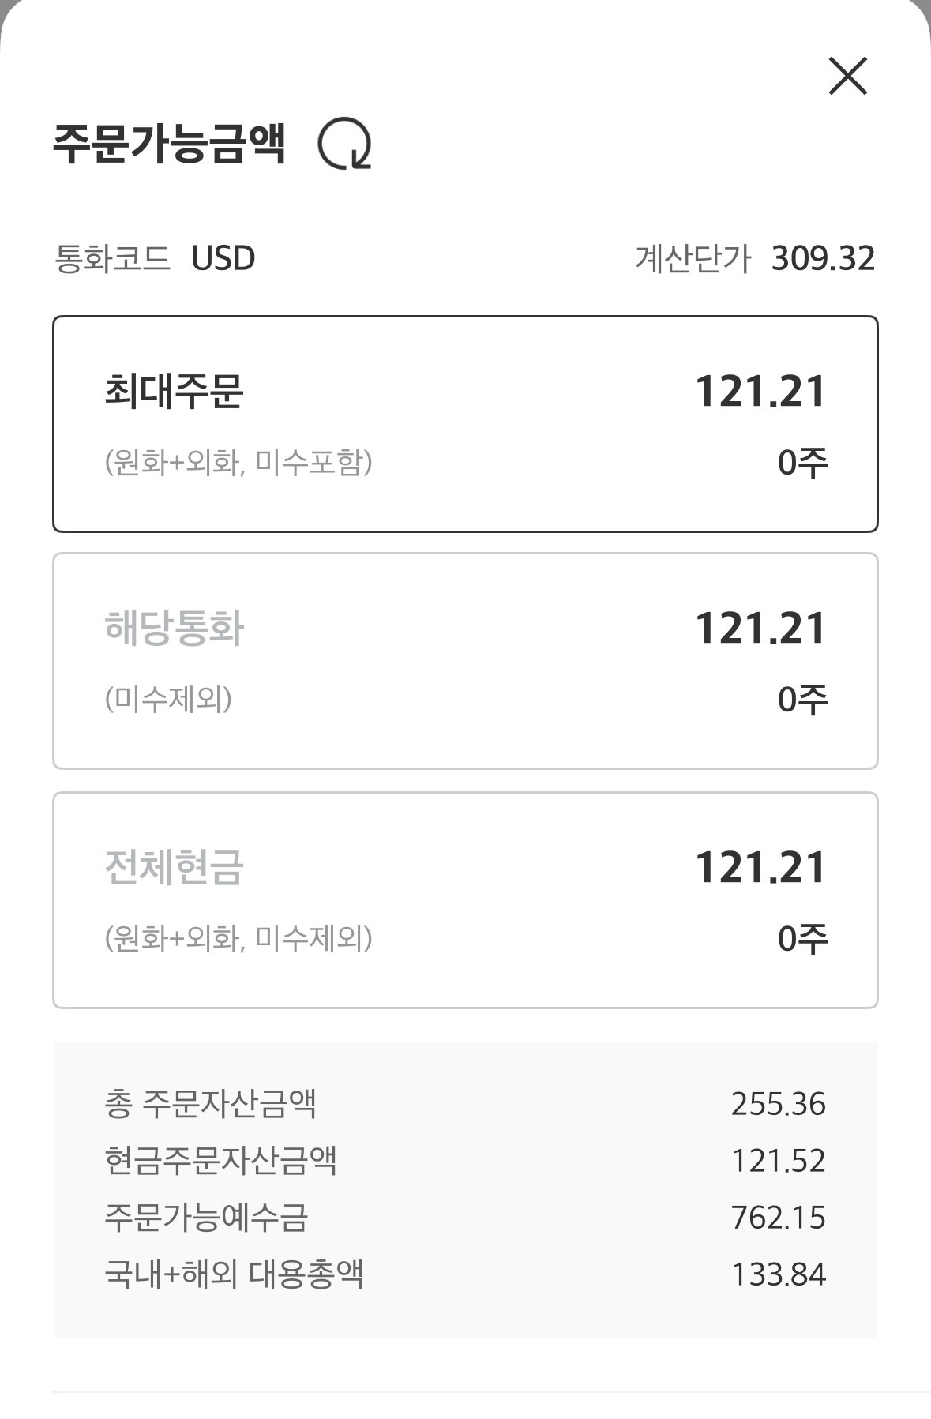Tap the 계산단가 value 309.32
The width and height of the screenshot is (931, 1419).
(823, 259)
